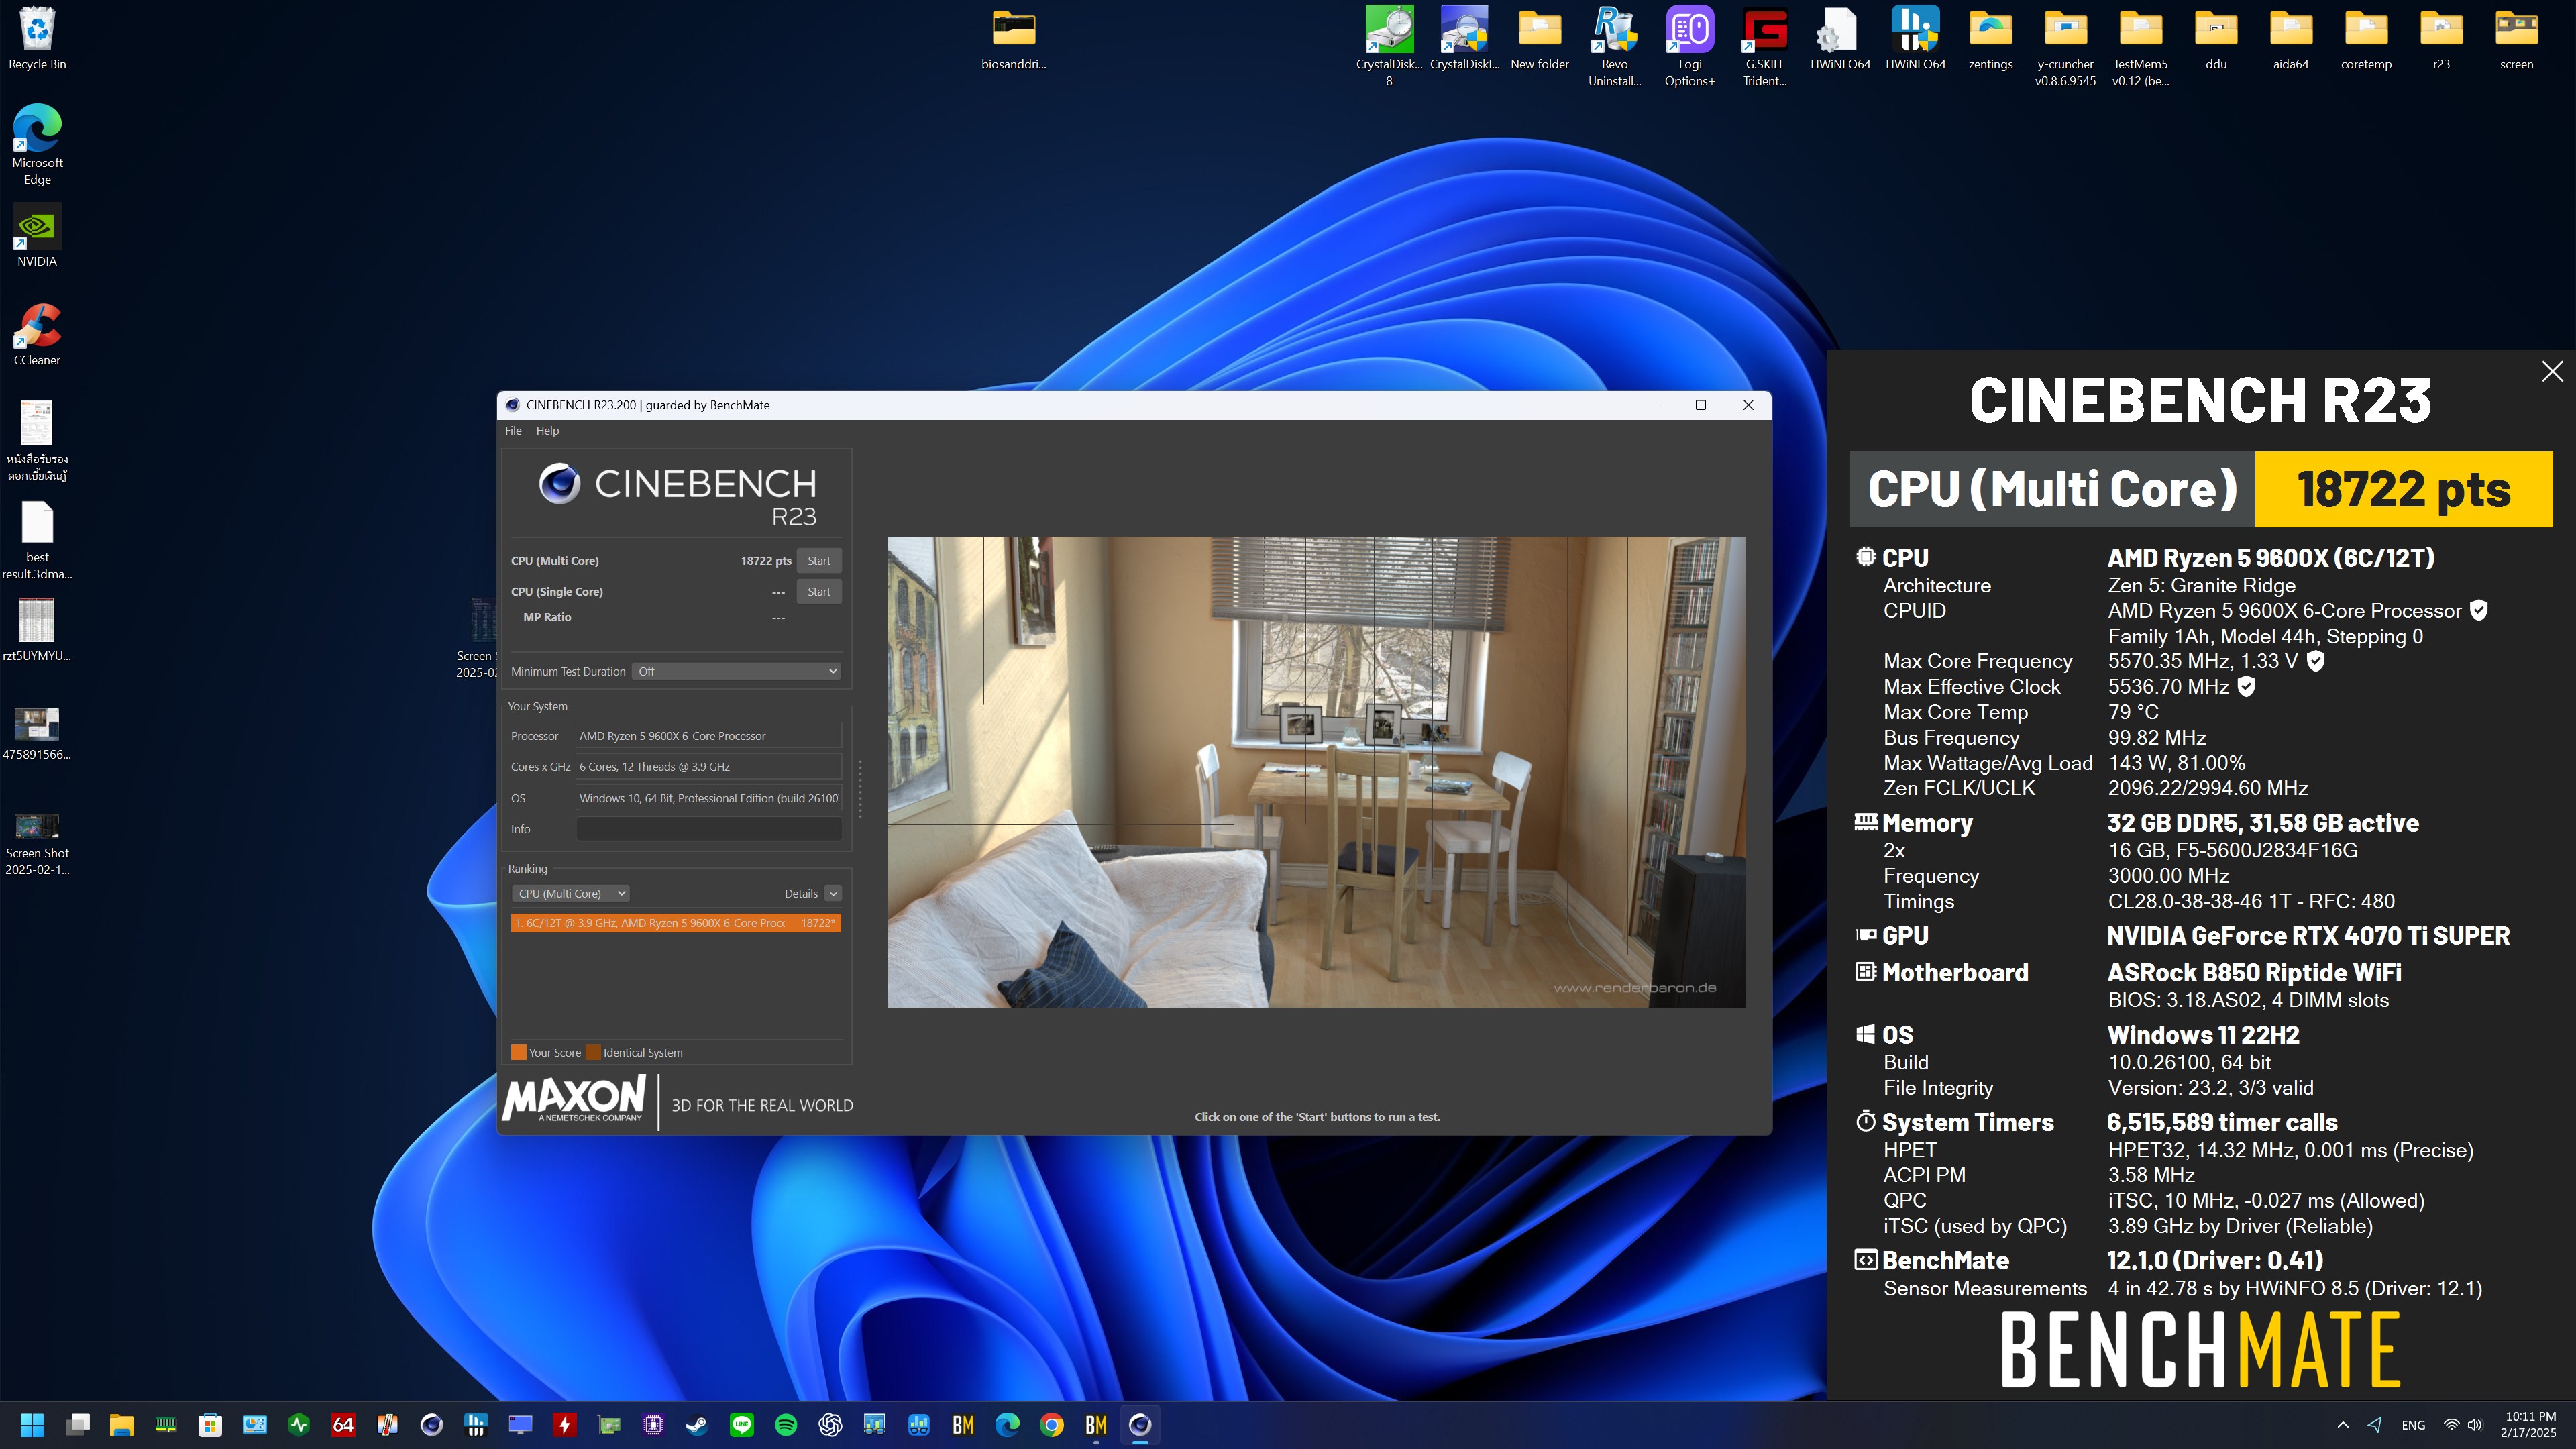
Task: Select the 6C/12T Ryzen 5 9600X ranking entry
Action: [675, 923]
